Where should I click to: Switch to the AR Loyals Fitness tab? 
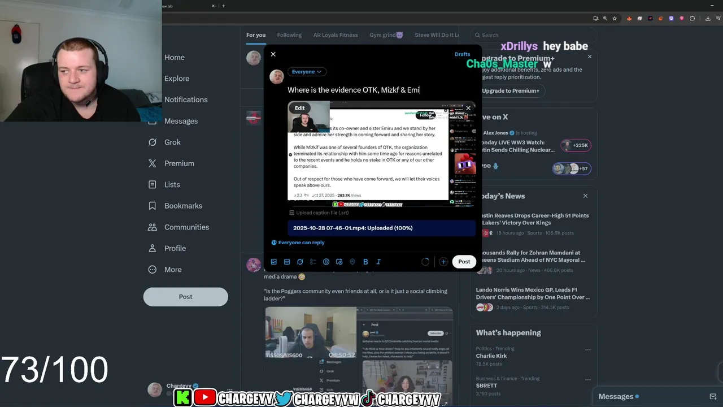pos(336,35)
